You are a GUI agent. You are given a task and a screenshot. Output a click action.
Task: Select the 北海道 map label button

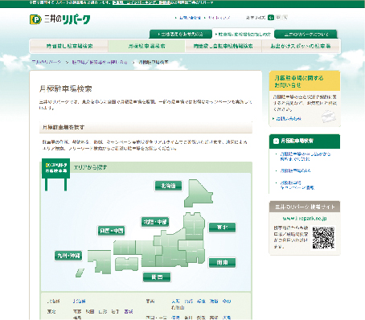[x=168, y=186]
